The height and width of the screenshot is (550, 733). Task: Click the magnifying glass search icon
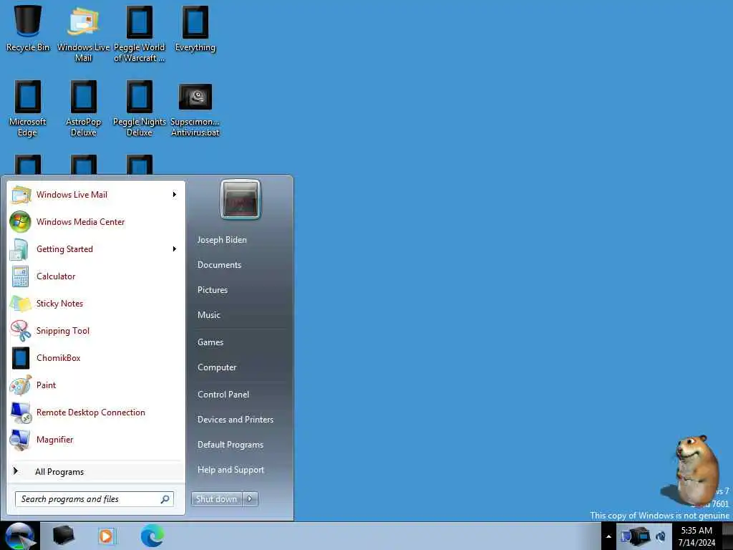click(x=165, y=499)
